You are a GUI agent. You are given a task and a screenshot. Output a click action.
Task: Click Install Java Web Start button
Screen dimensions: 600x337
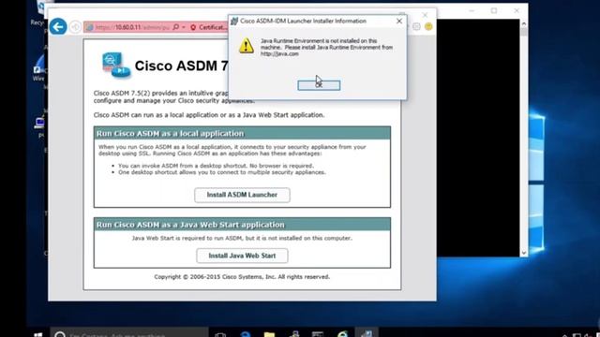point(242,256)
